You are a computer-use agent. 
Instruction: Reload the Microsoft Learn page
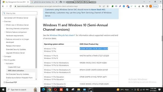click(11, 6)
